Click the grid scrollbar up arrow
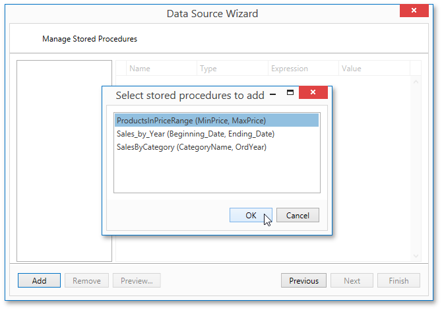This screenshot has height=310, width=442. (x=416, y=82)
